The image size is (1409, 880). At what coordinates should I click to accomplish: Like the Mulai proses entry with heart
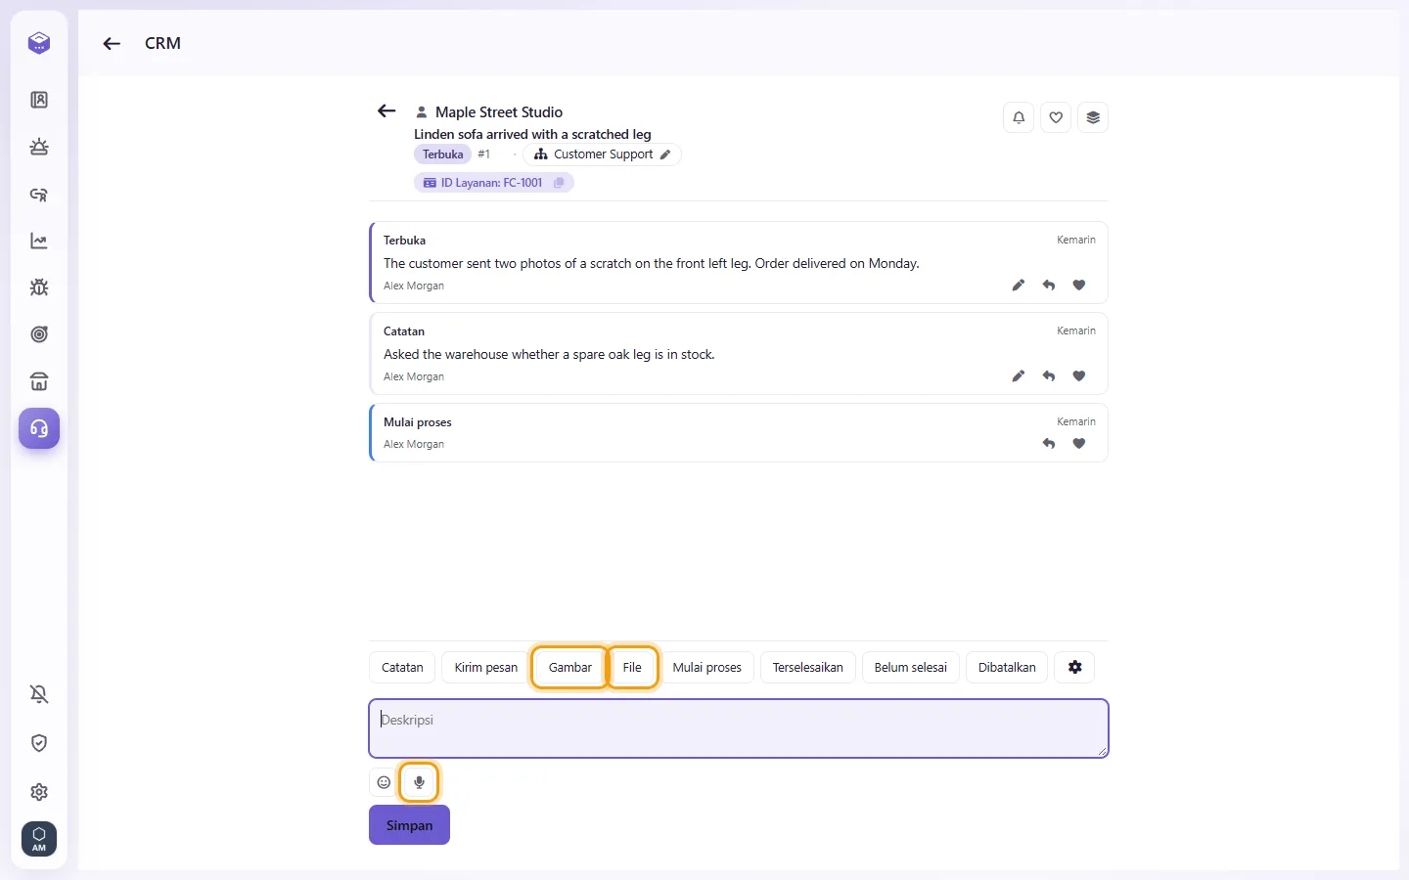pyautogui.click(x=1079, y=444)
